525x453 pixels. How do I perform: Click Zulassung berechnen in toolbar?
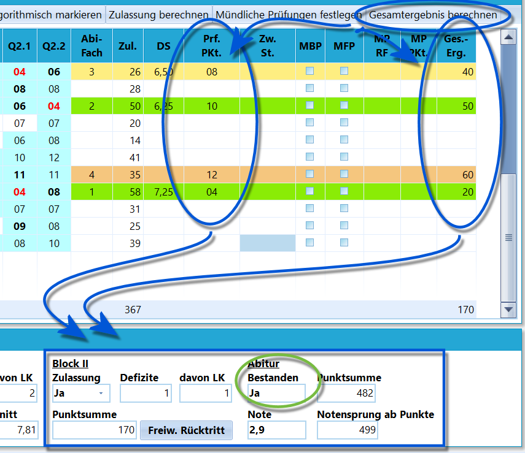[158, 15]
